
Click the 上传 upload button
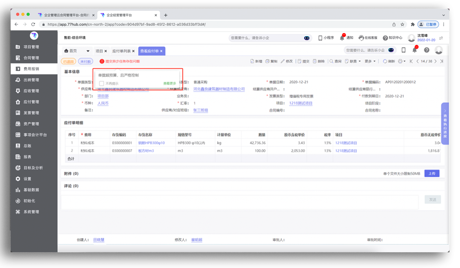point(432,173)
